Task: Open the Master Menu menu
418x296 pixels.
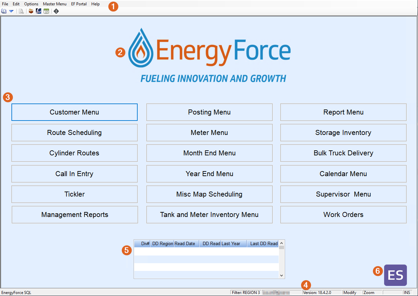Action: 55,4
